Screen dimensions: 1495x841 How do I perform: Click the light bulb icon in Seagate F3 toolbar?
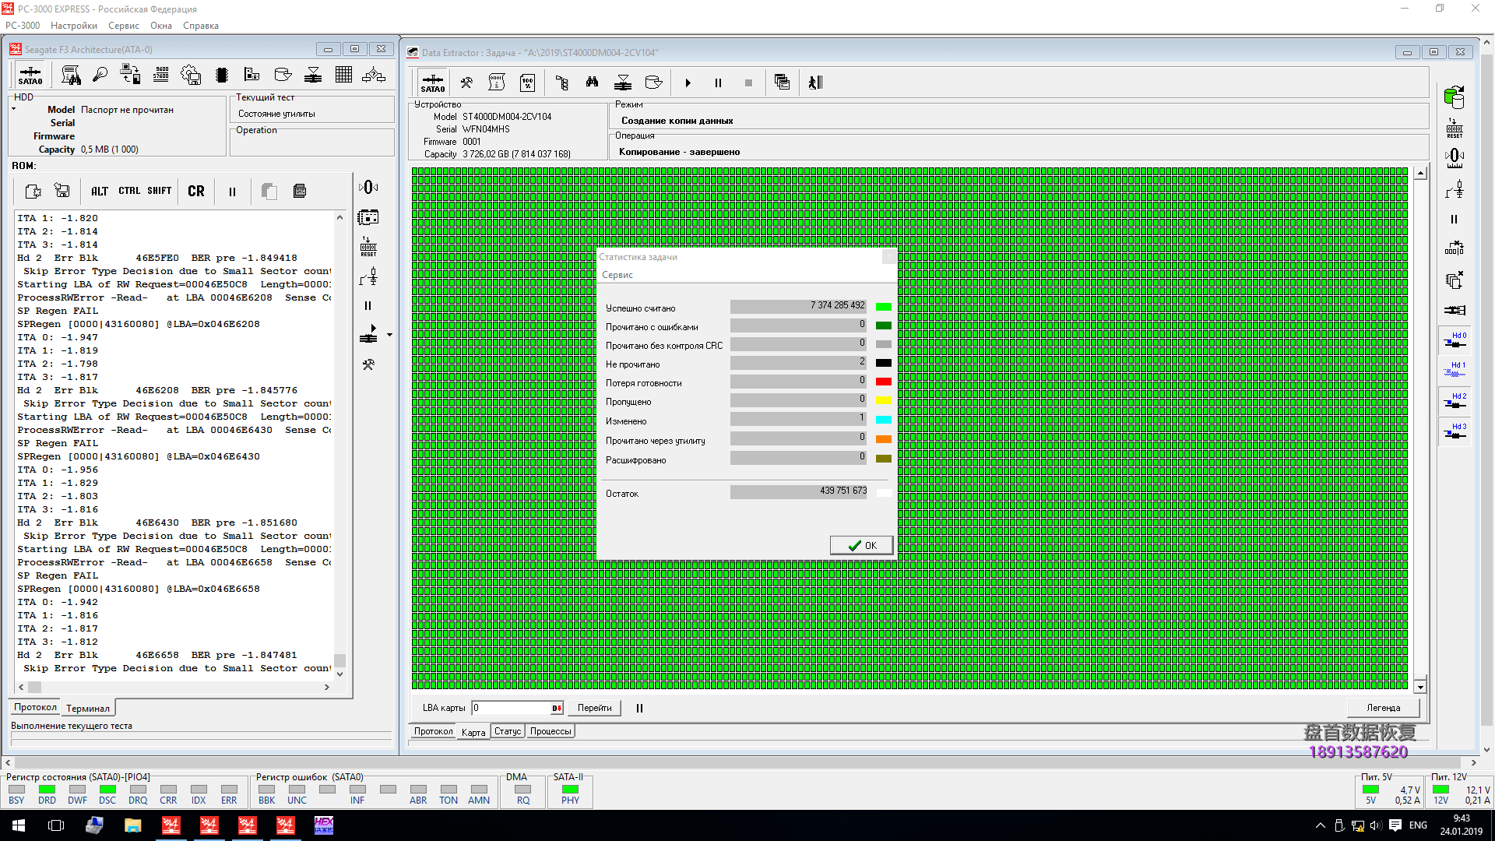(100, 75)
